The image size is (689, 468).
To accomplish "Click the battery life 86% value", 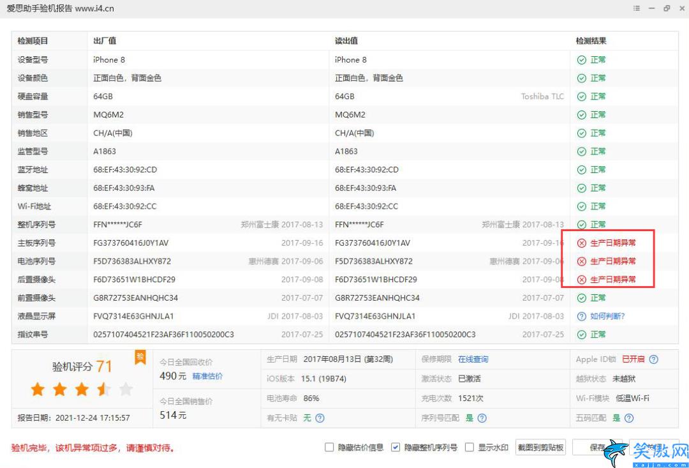I will click(x=311, y=398).
